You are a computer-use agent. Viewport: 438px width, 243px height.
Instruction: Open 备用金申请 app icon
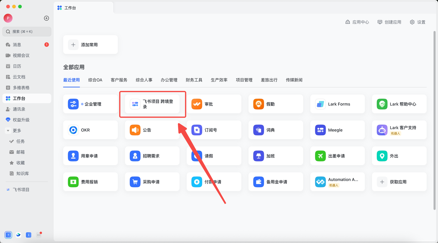[x=259, y=182]
